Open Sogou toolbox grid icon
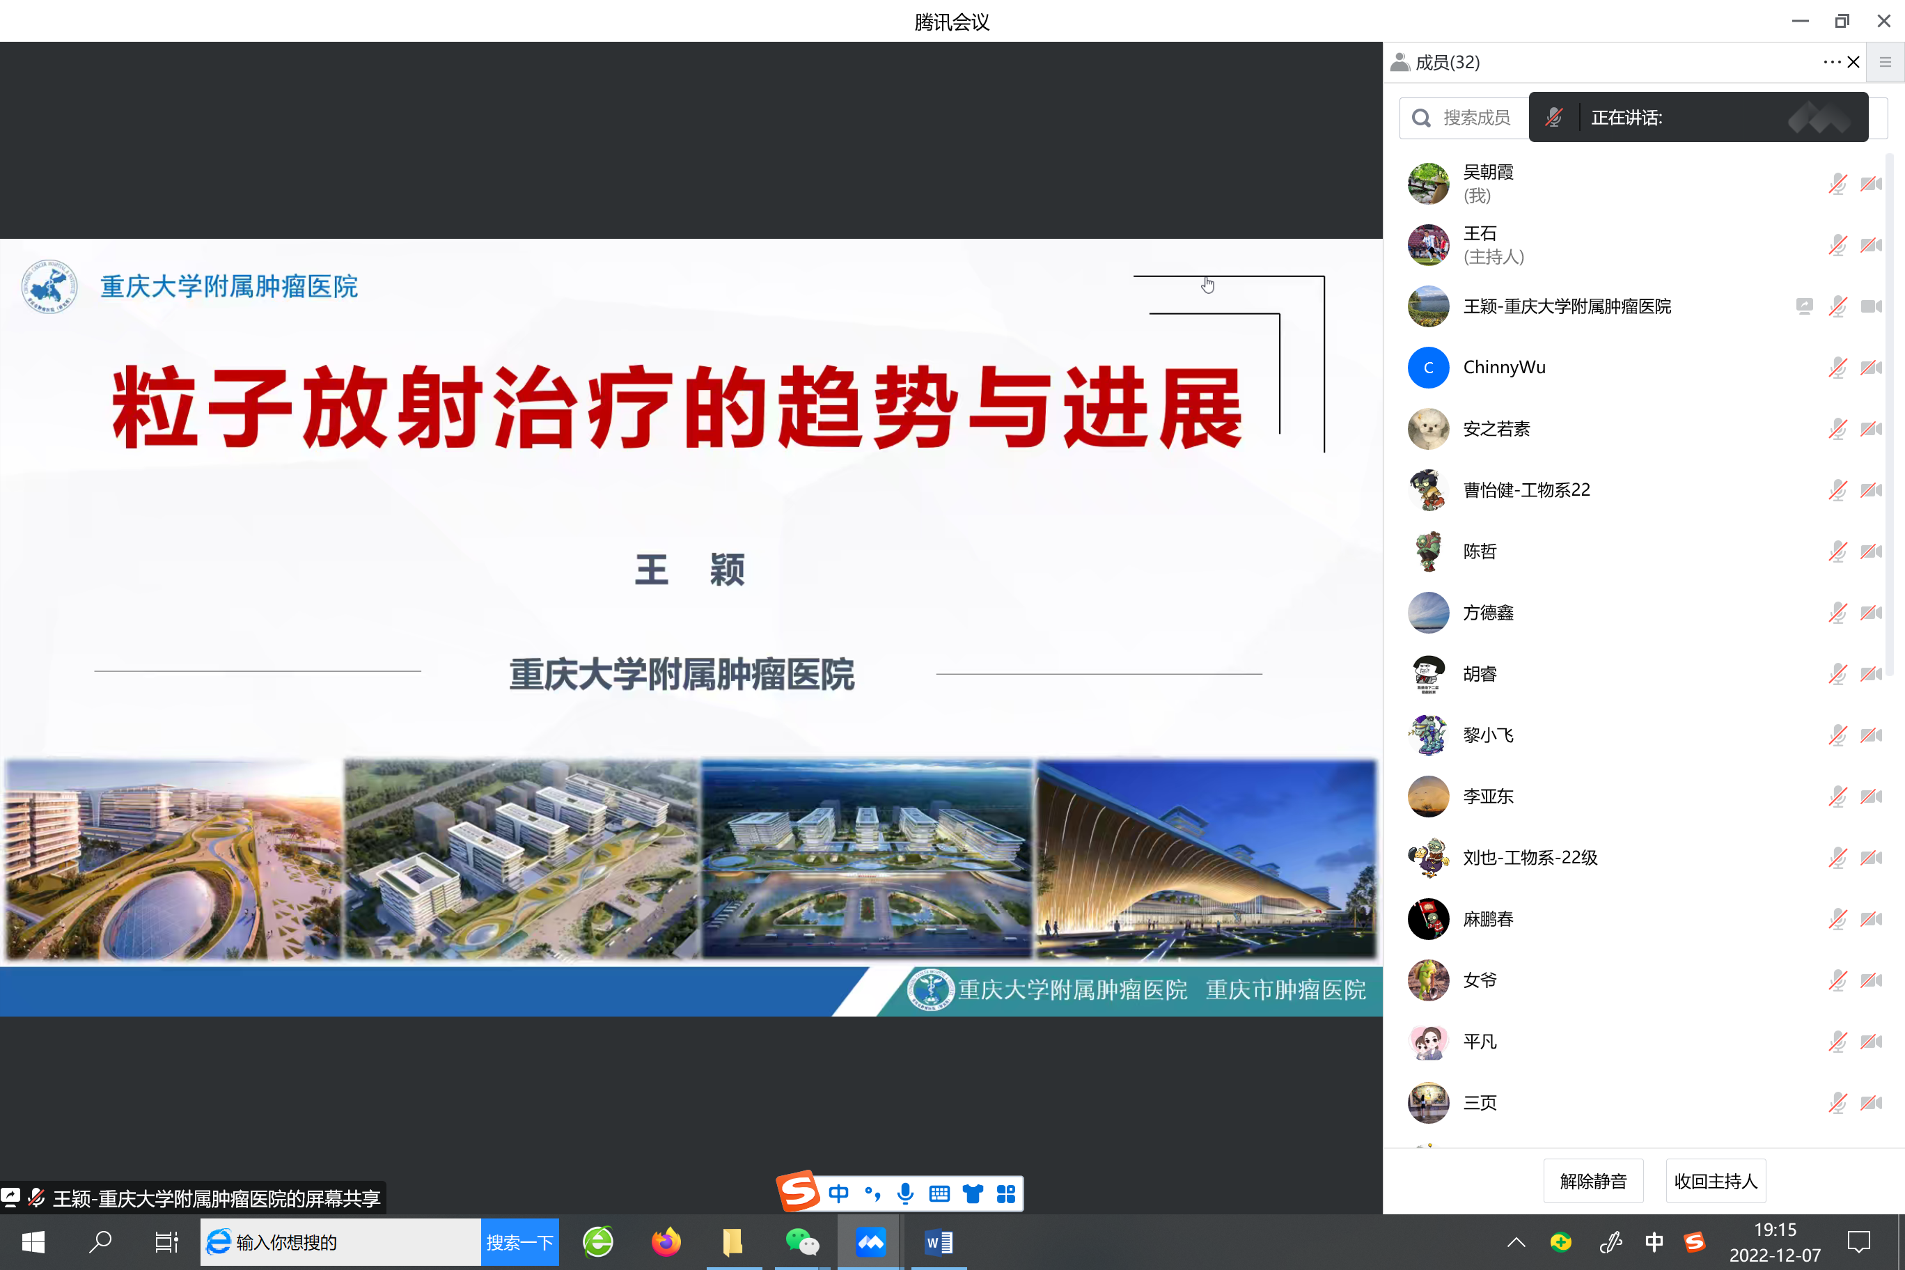This screenshot has width=1905, height=1270. 1006,1194
